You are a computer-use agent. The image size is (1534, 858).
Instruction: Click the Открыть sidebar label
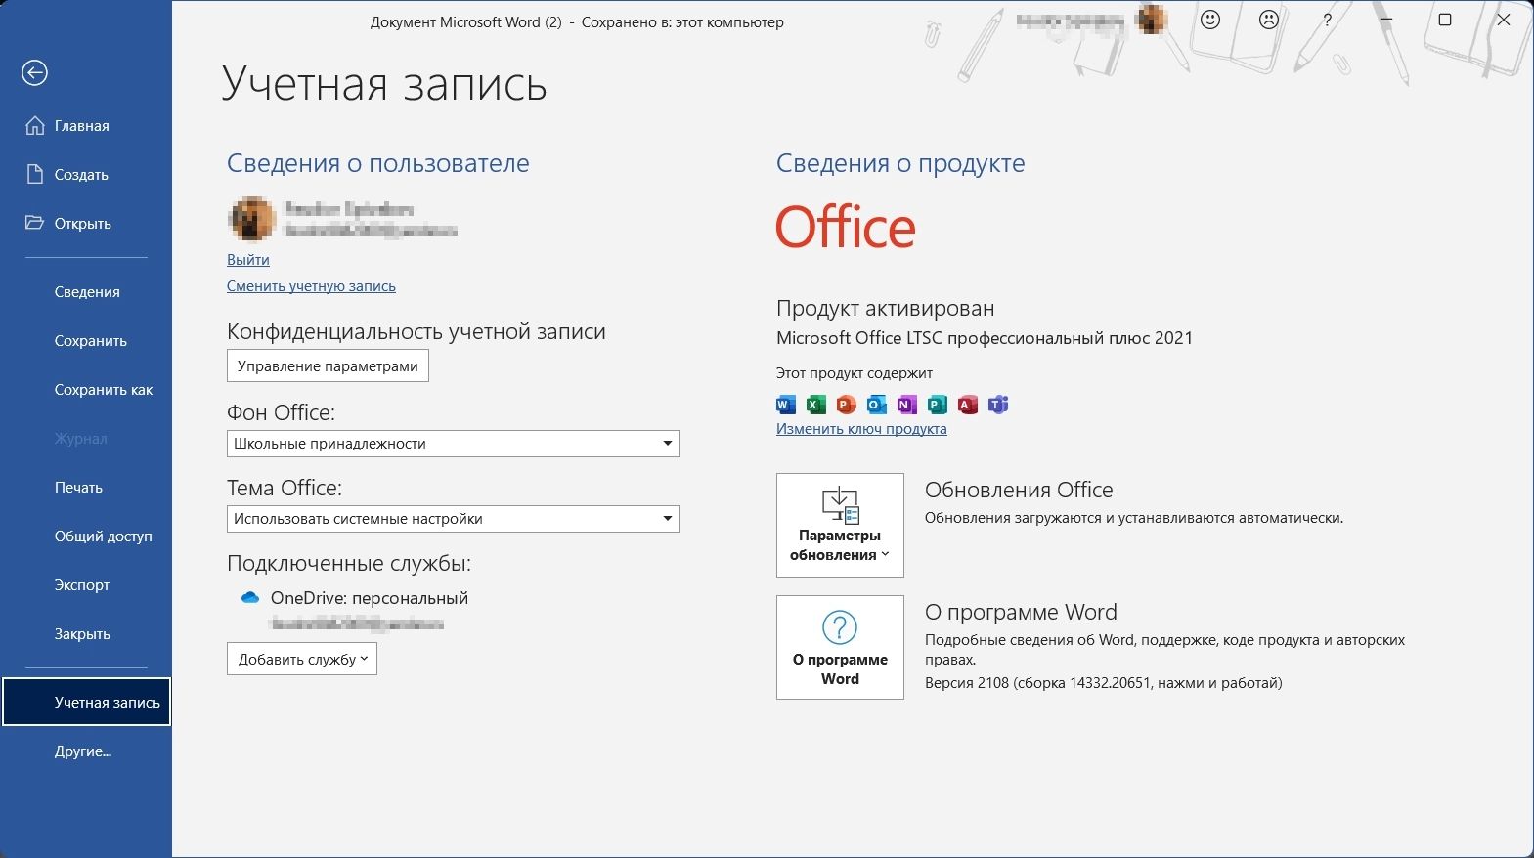(x=83, y=223)
